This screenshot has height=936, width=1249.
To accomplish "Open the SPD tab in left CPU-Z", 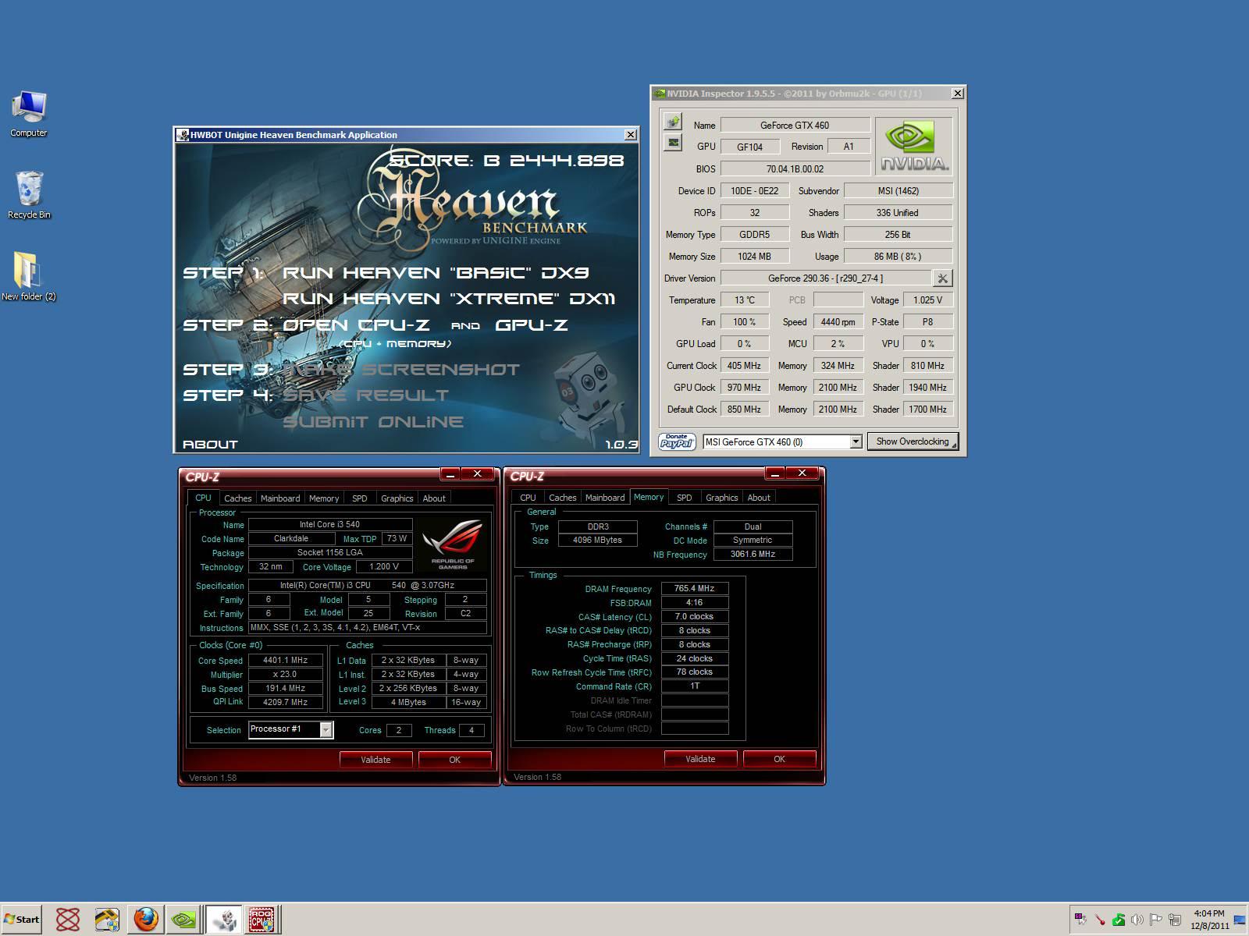I will click(x=360, y=498).
